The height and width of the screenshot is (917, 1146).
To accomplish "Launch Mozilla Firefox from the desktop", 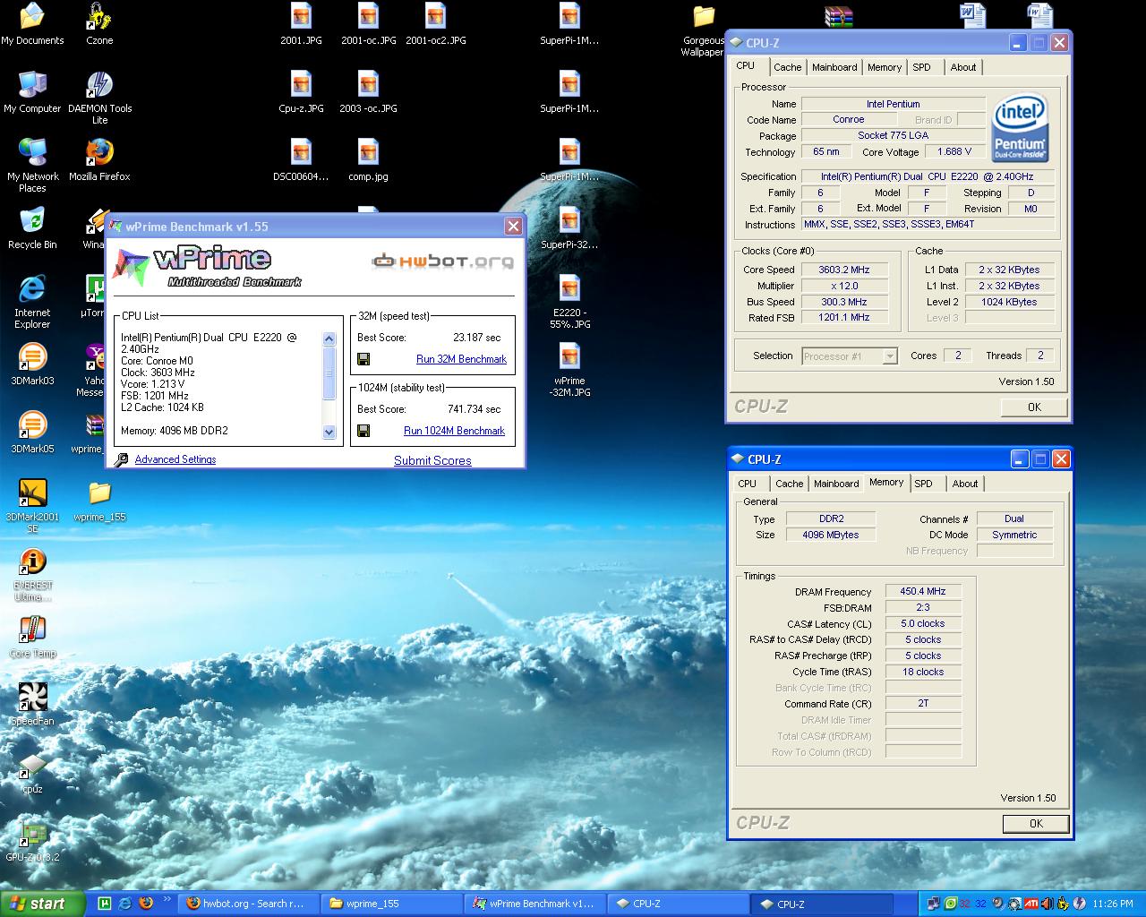I will click(99, 159).
